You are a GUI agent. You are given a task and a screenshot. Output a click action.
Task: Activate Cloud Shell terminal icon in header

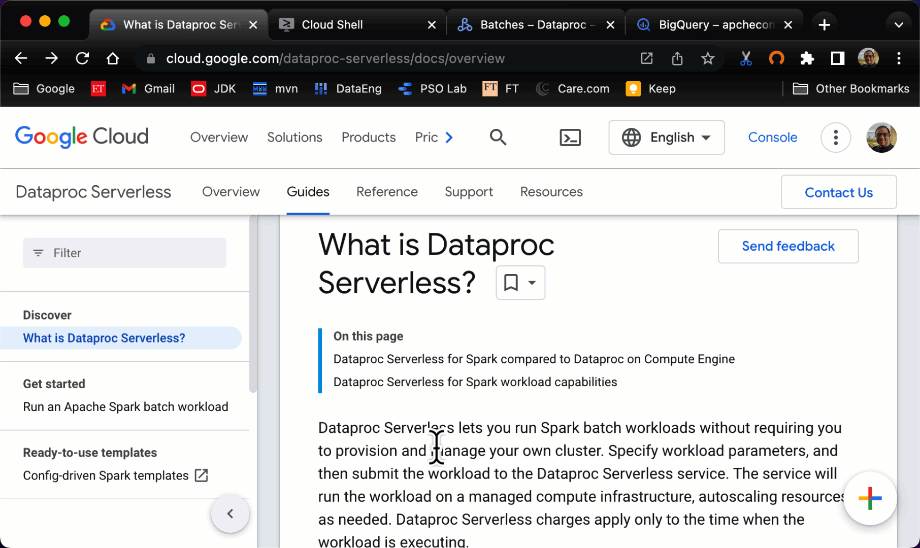(x=570, y=138)
